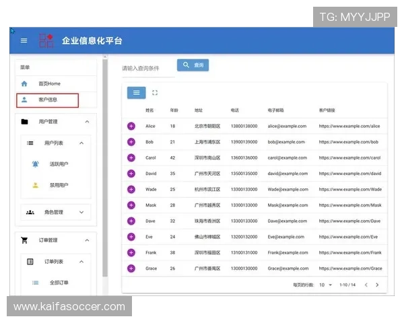Open link https://www.example.com/bob
The width and height of the screenshot is (404, 323).
[349, 142]
